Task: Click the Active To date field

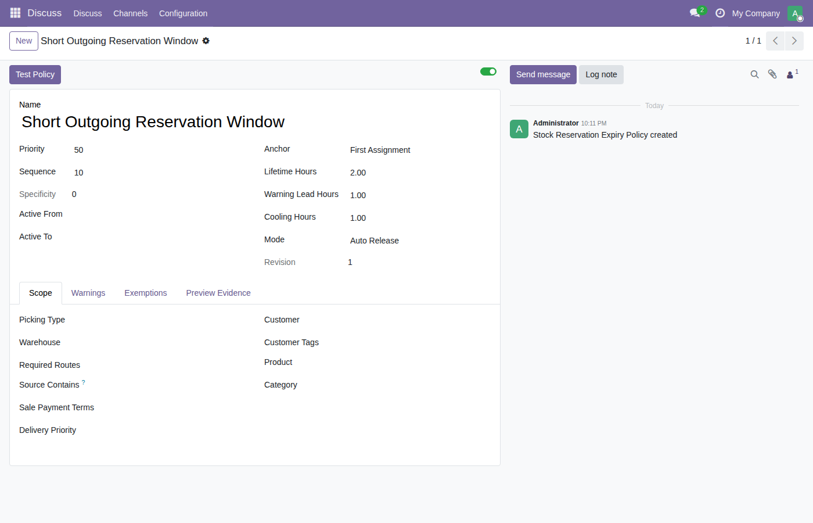Action: coord(159,238)
